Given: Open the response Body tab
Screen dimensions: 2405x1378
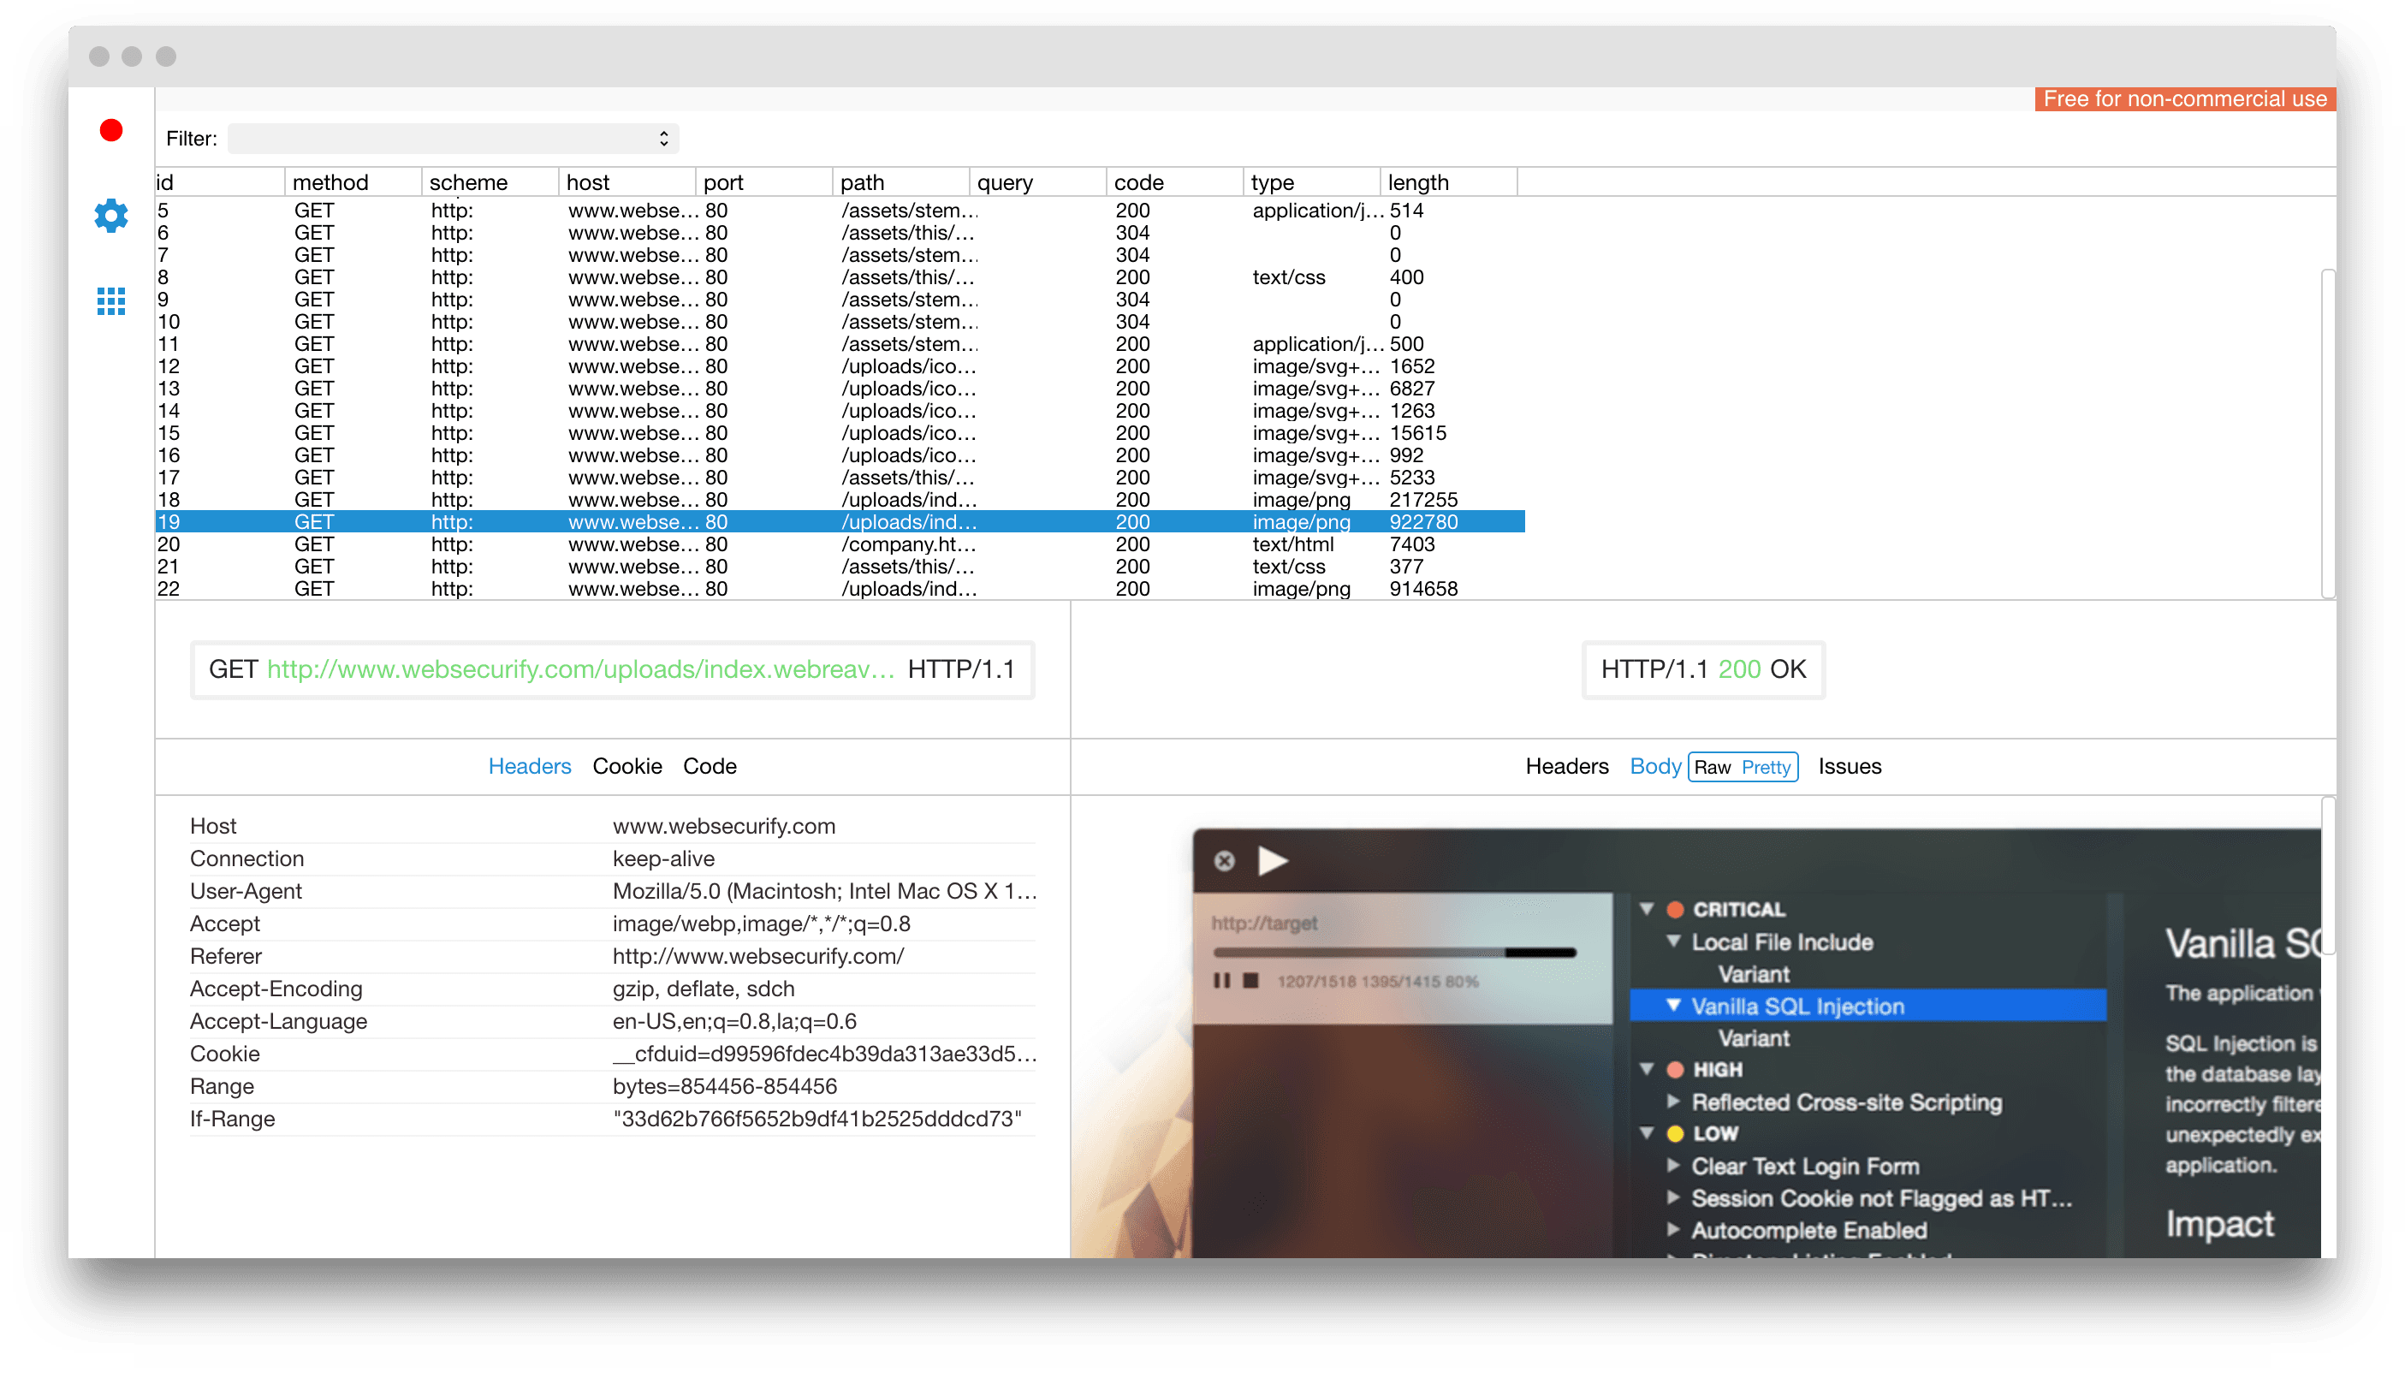Looking at the screenshot, I should [1654, 767].
